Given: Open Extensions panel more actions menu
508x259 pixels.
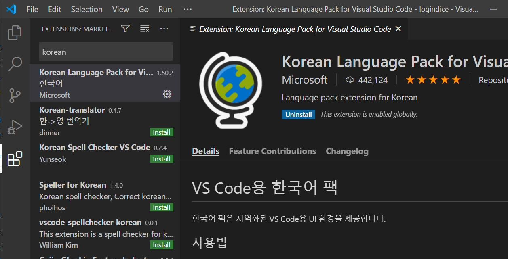Looking at the screenshot, I should coord(164,29).
